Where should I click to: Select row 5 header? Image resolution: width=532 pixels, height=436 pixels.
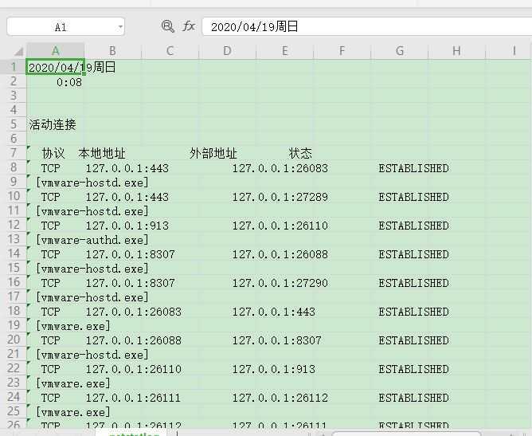point(14,124)
